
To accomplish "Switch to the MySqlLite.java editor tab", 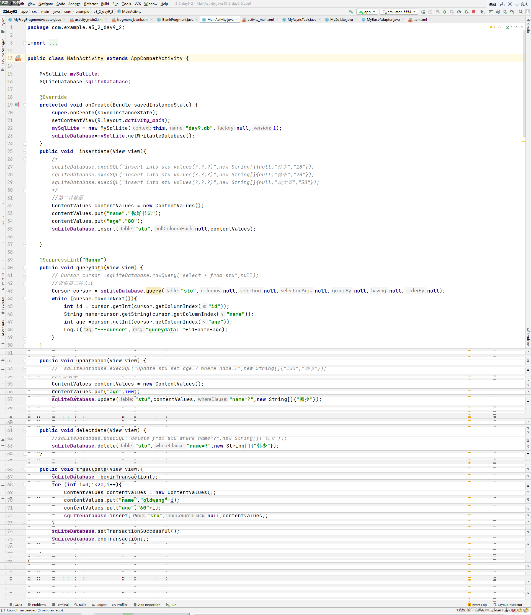I will 341,20.
